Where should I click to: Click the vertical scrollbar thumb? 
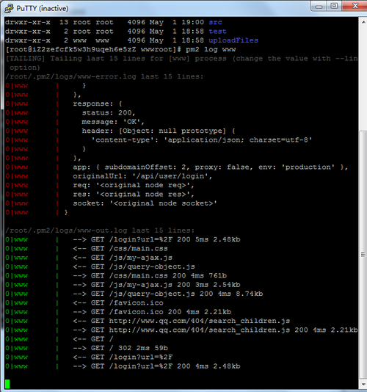tap(363, 255)
